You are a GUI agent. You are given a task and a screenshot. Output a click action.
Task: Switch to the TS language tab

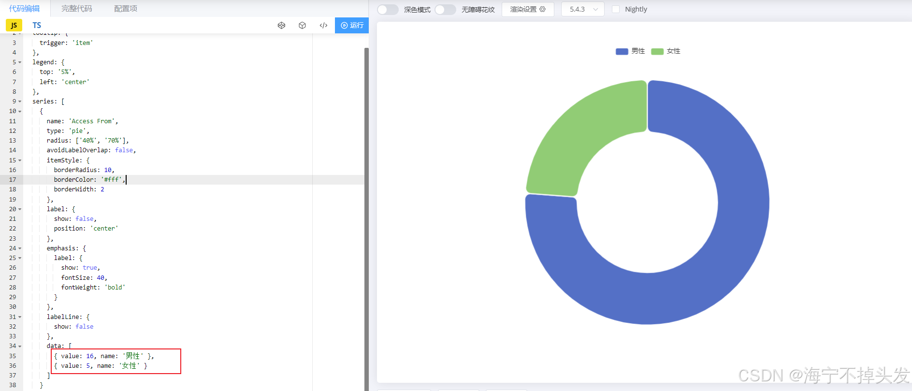pyautogui.click(x=37, y=25)
